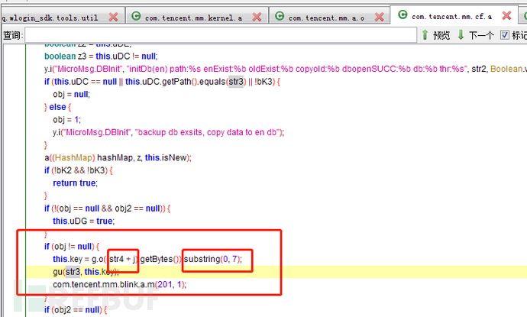Click class icon on com.tencent.mm.a.o tab
The height and width of the screenshot is (317, 527).
[280, 16]
